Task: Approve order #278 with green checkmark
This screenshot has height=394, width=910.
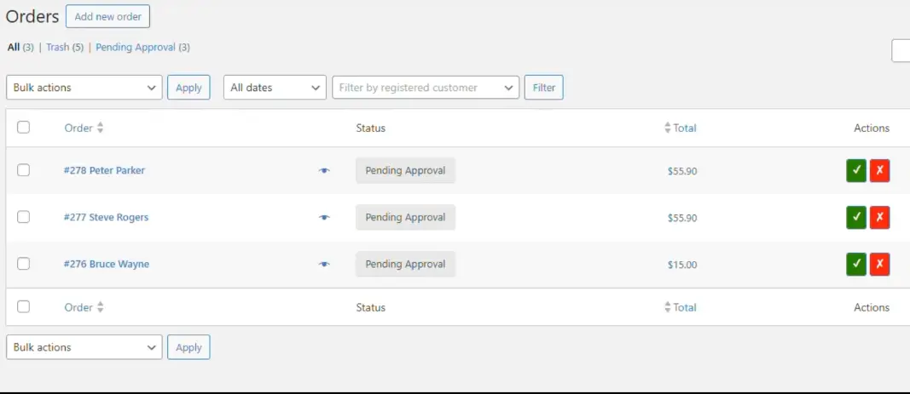Action: (x=856, y=170)
